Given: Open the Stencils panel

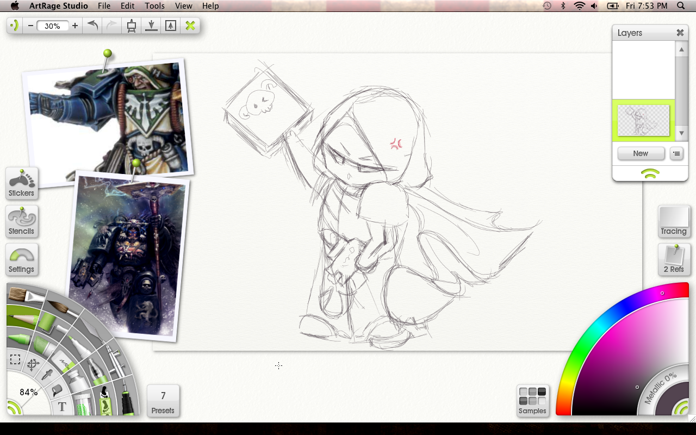Looking at the screenshot, I should (21, 221).
